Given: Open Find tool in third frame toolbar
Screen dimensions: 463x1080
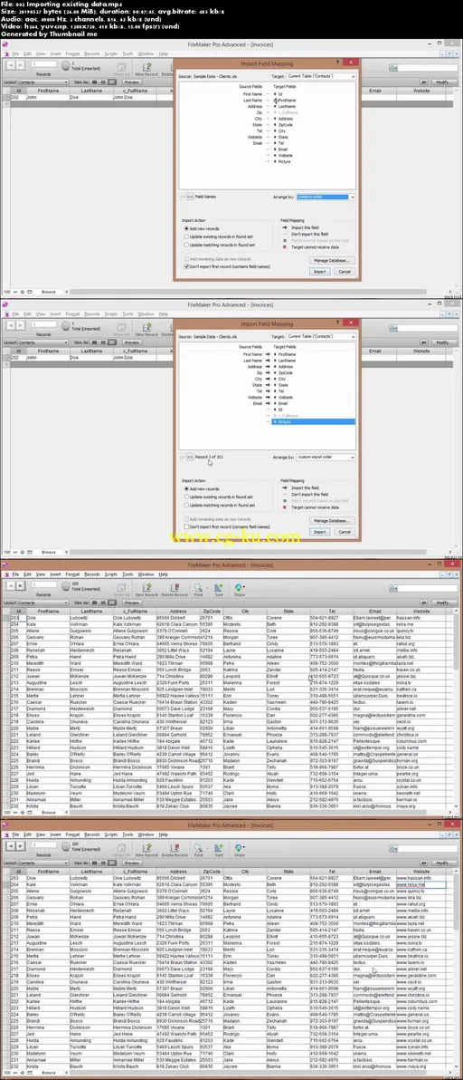Looking at the screenshot, I should (x=198, y=585).
